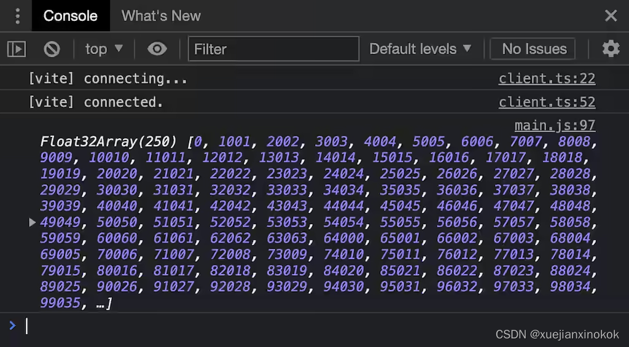Select the '[vite] connecting...' message
Screen dimensions: 629x347
point(108,79)
